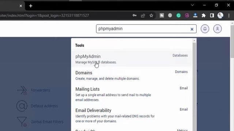Click the Global Email Filters funnel icon
The image size is (234, 131).
[x=22, y=122]
